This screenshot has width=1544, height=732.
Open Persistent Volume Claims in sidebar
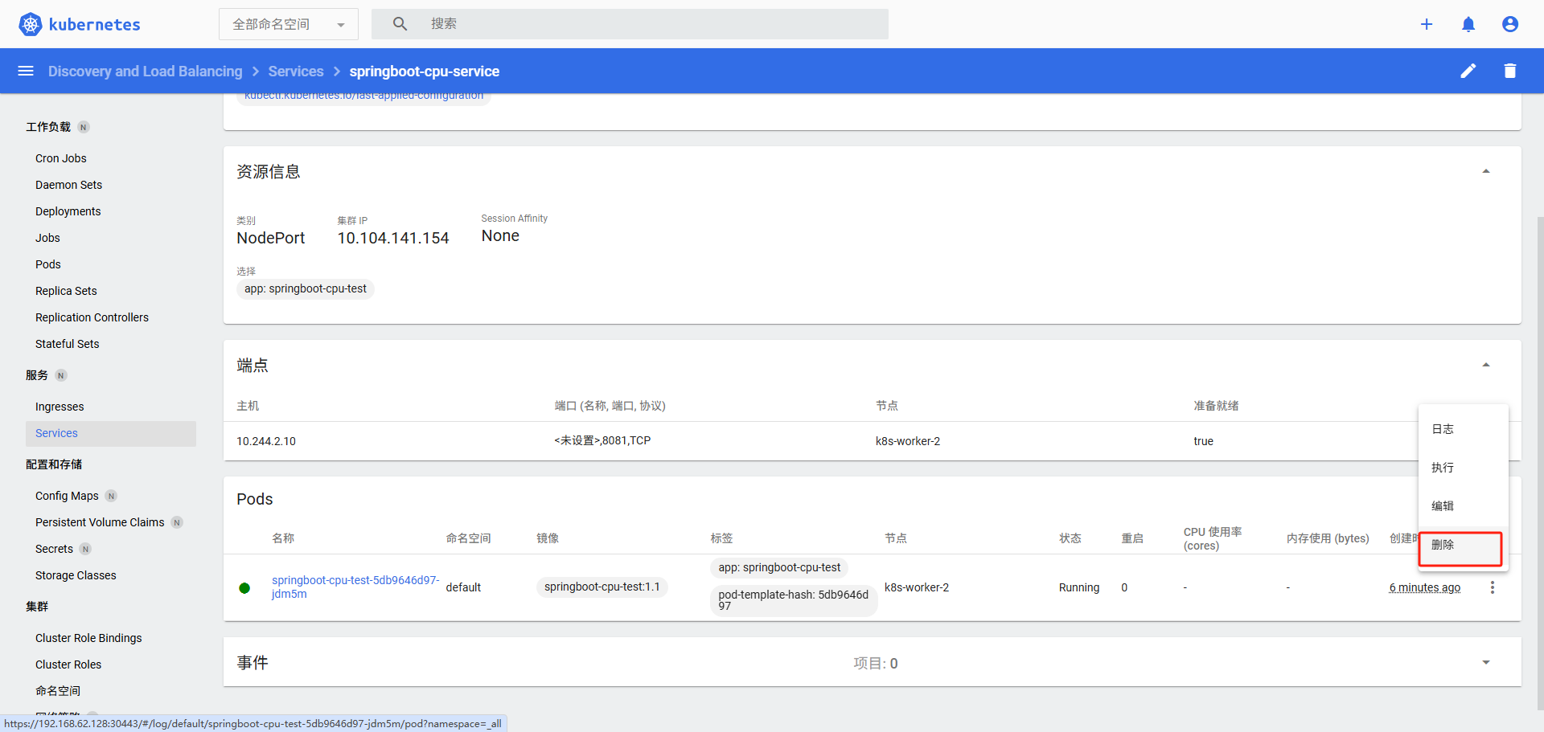click(x=100, y=522)
